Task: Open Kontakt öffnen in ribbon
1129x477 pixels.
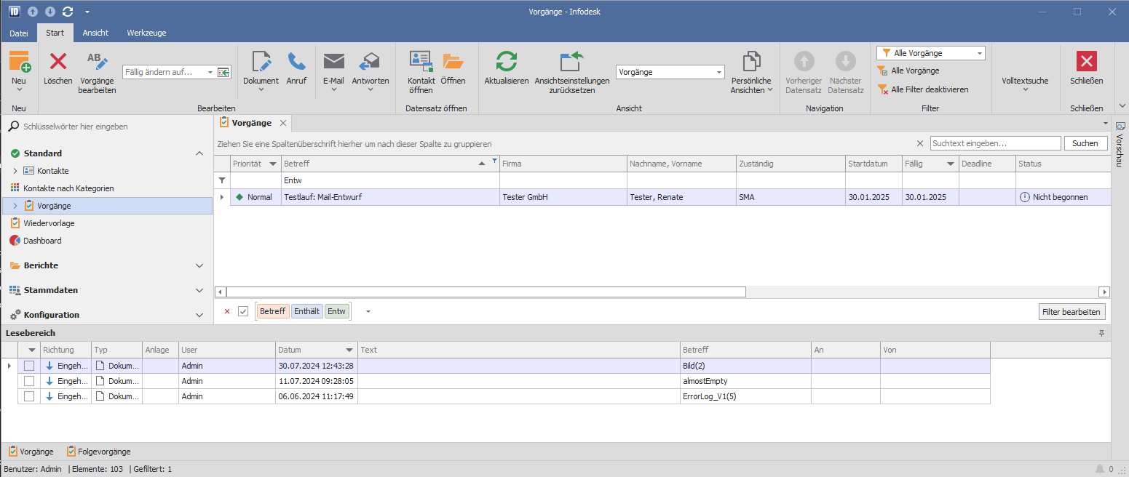Action: point(421,62)
